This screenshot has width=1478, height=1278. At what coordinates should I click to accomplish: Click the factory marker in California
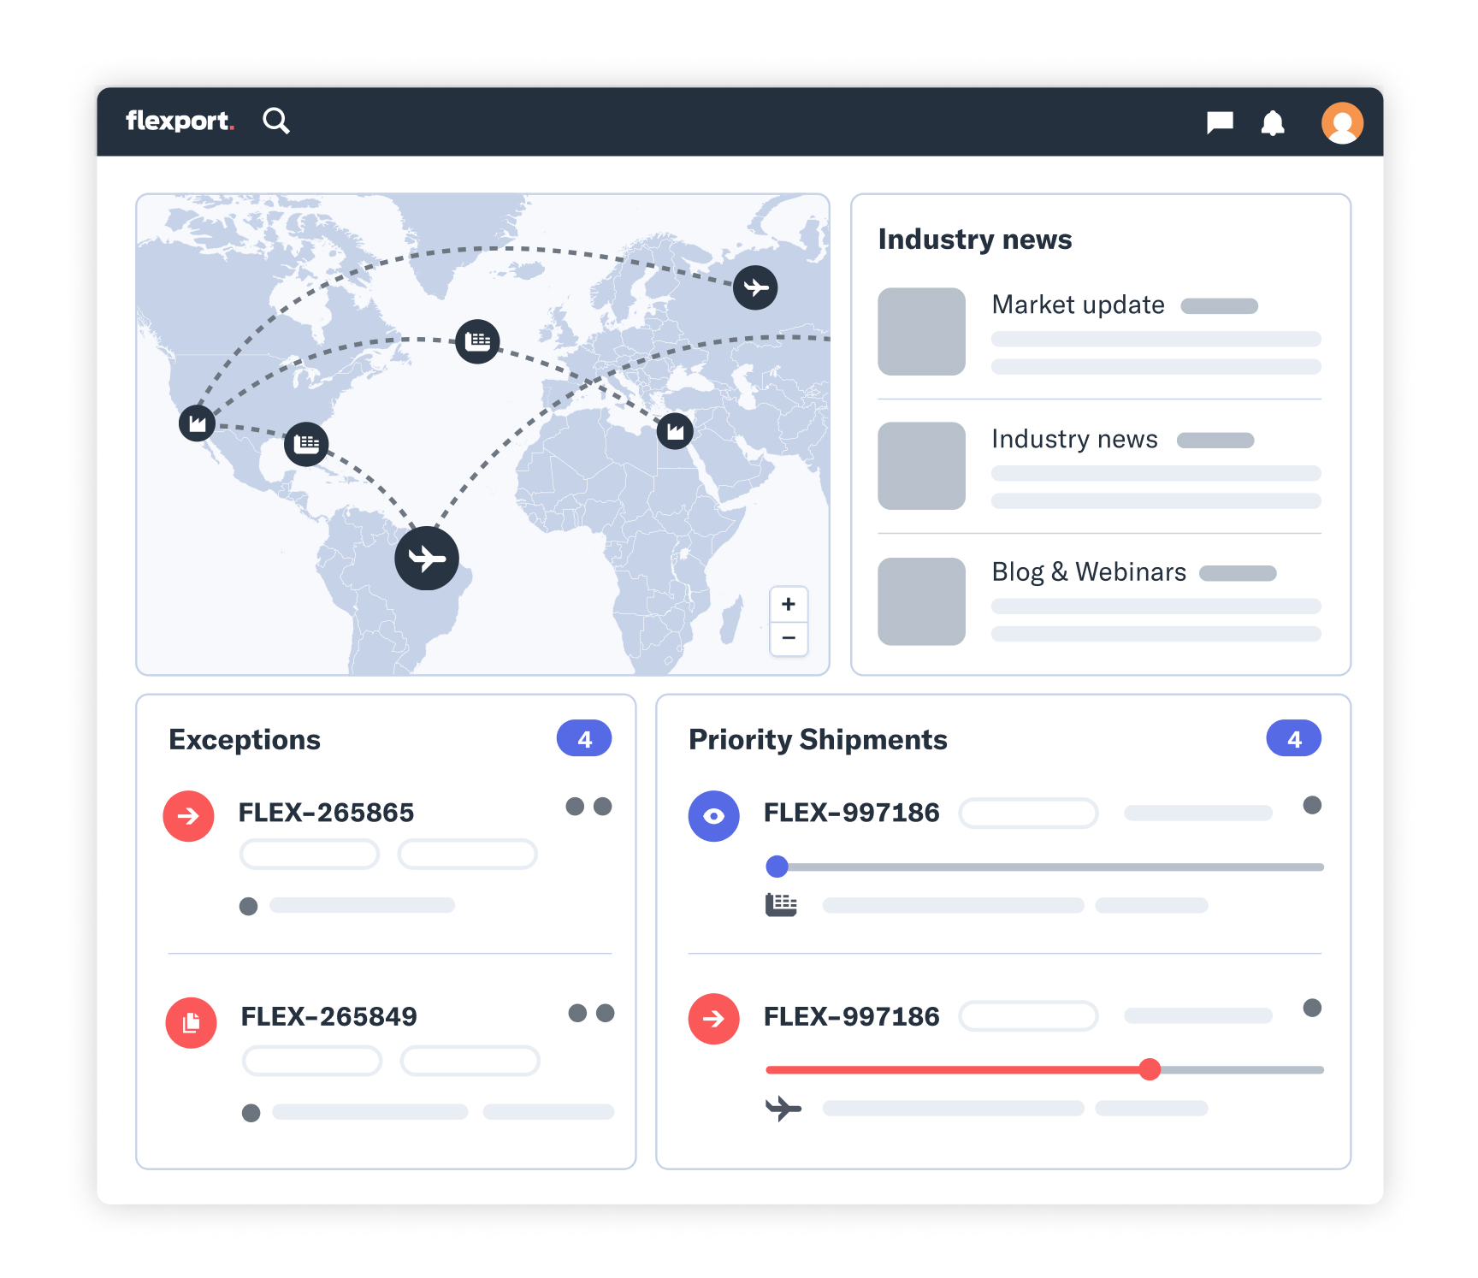pos(195,423)
